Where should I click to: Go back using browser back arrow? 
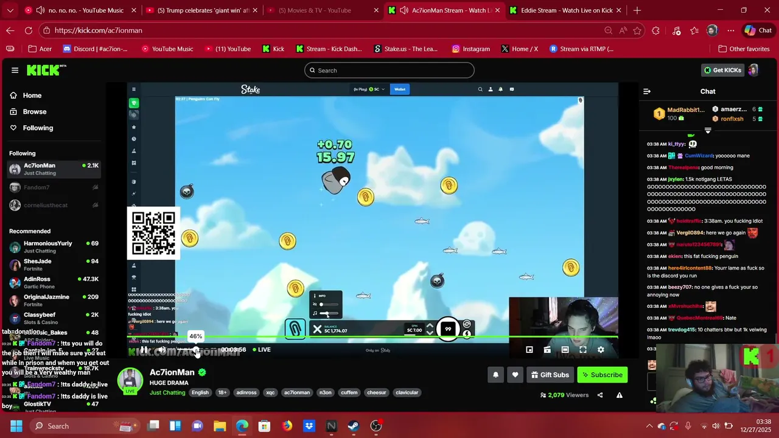10,30
